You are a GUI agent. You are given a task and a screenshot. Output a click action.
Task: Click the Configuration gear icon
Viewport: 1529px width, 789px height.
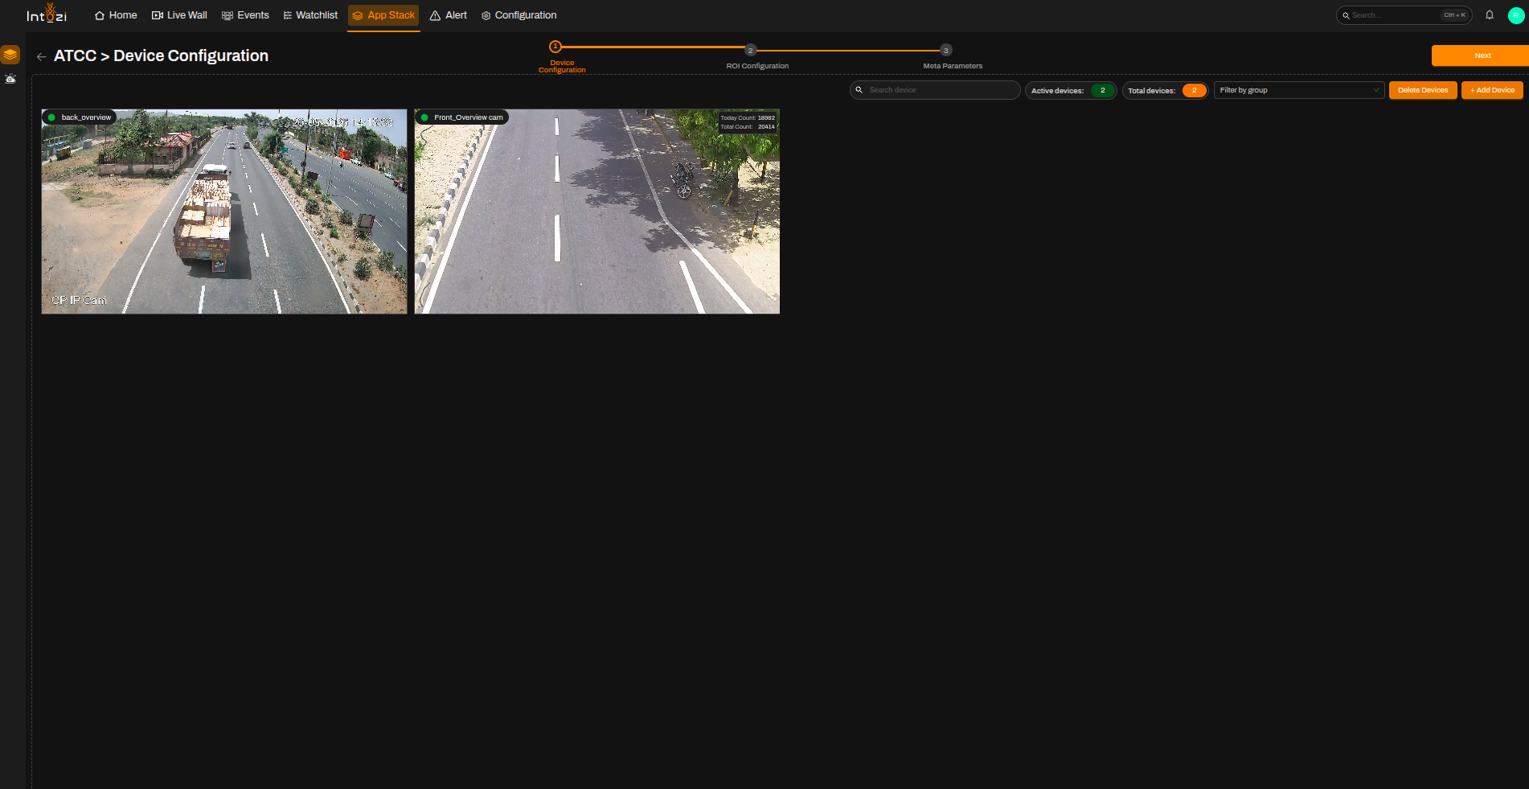(486, 15)
